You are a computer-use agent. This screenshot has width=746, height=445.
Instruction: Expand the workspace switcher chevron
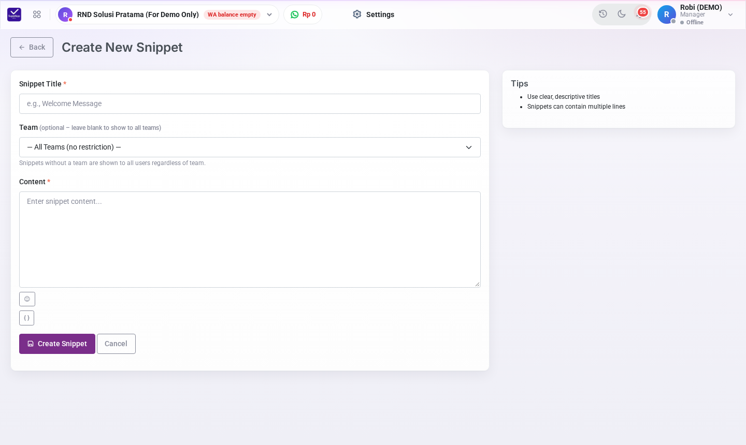(x=269, y=14)
